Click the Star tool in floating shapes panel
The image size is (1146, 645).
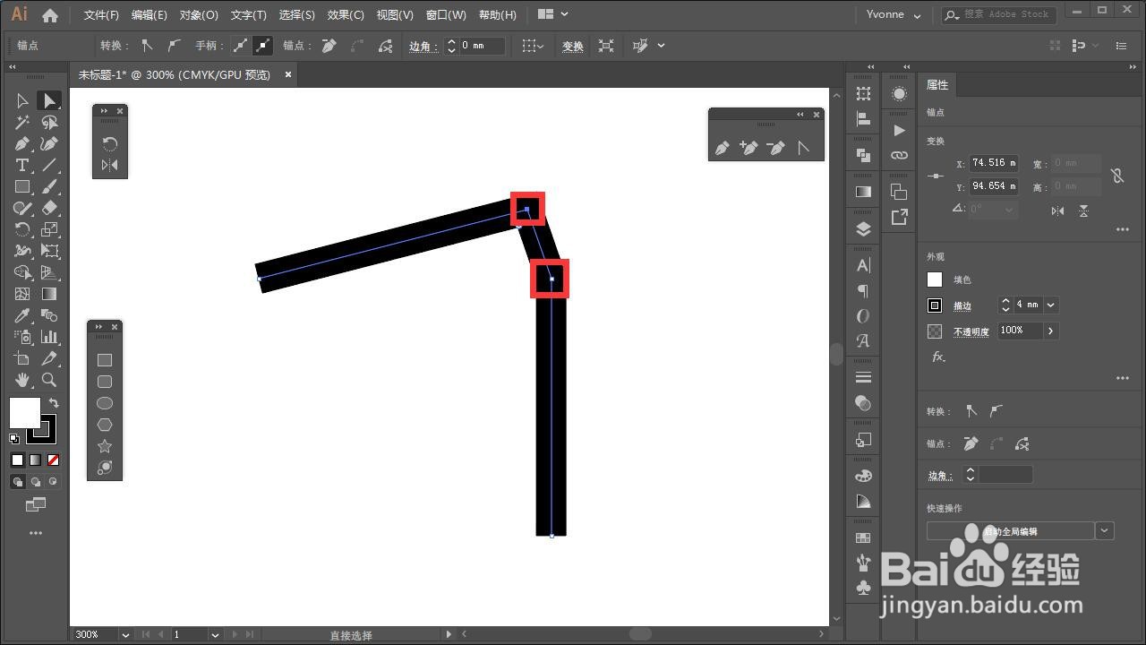point(105,446)
